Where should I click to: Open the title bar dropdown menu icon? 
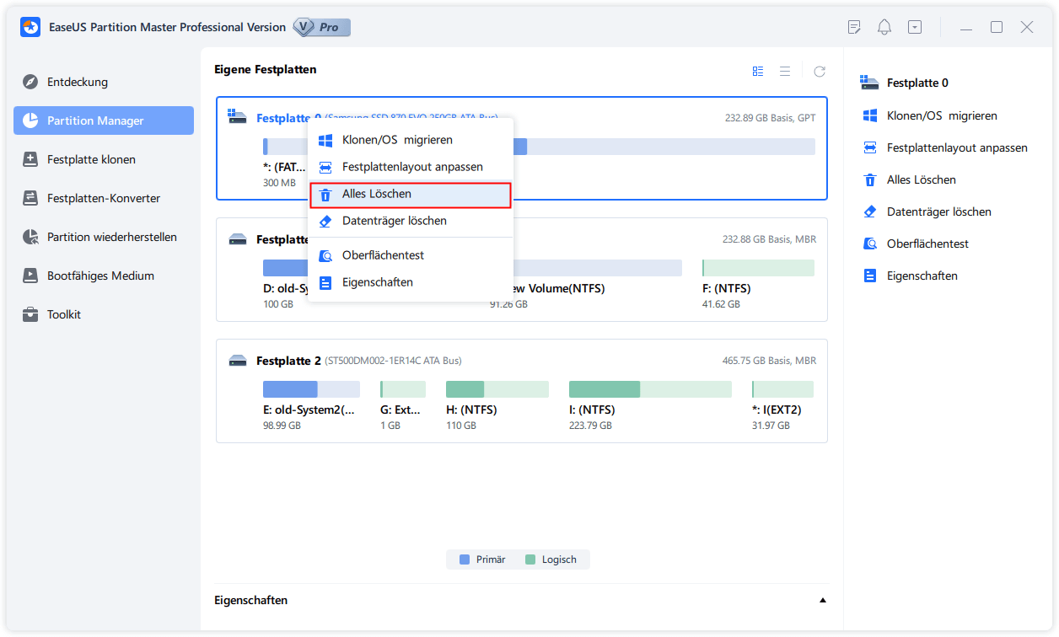915,27
